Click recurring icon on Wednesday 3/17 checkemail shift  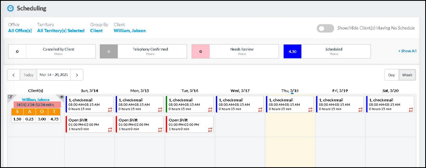(260, 109)
